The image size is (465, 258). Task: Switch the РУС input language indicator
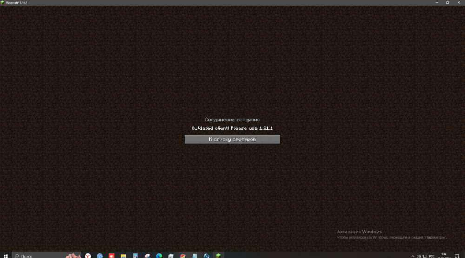click(x=432, y=256)
